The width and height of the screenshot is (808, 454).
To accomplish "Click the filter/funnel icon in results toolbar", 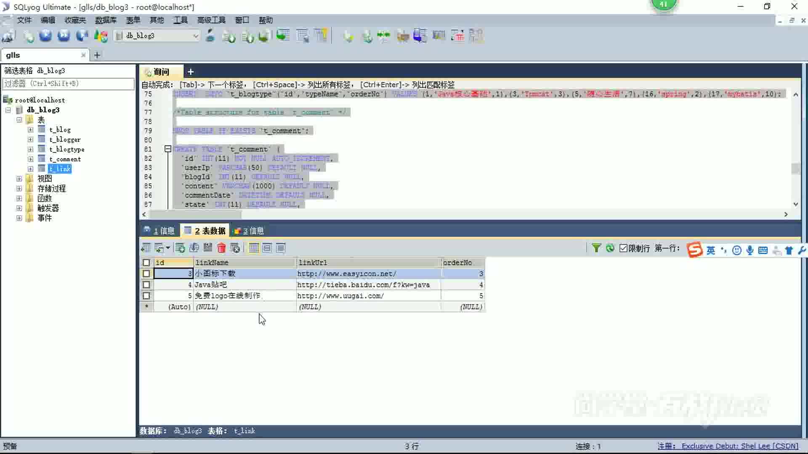I will pos(596,248).
